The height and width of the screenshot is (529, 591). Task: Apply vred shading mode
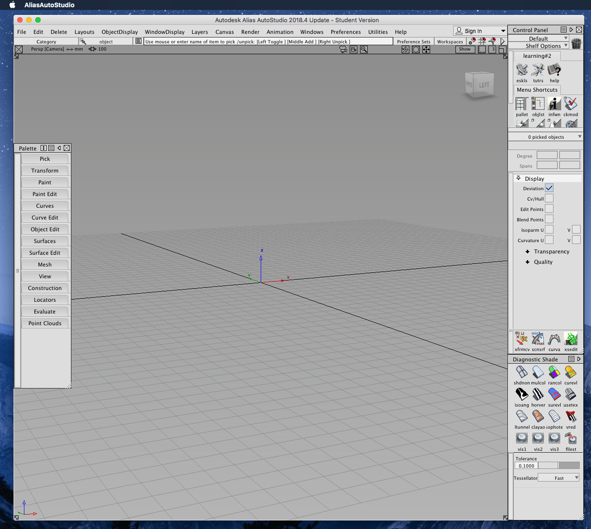(x=571, y=417)
